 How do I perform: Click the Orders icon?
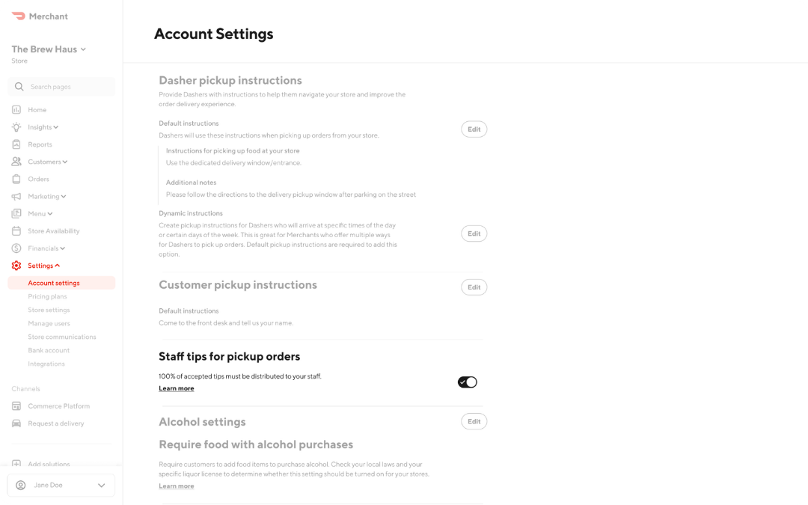coord(16,179)
